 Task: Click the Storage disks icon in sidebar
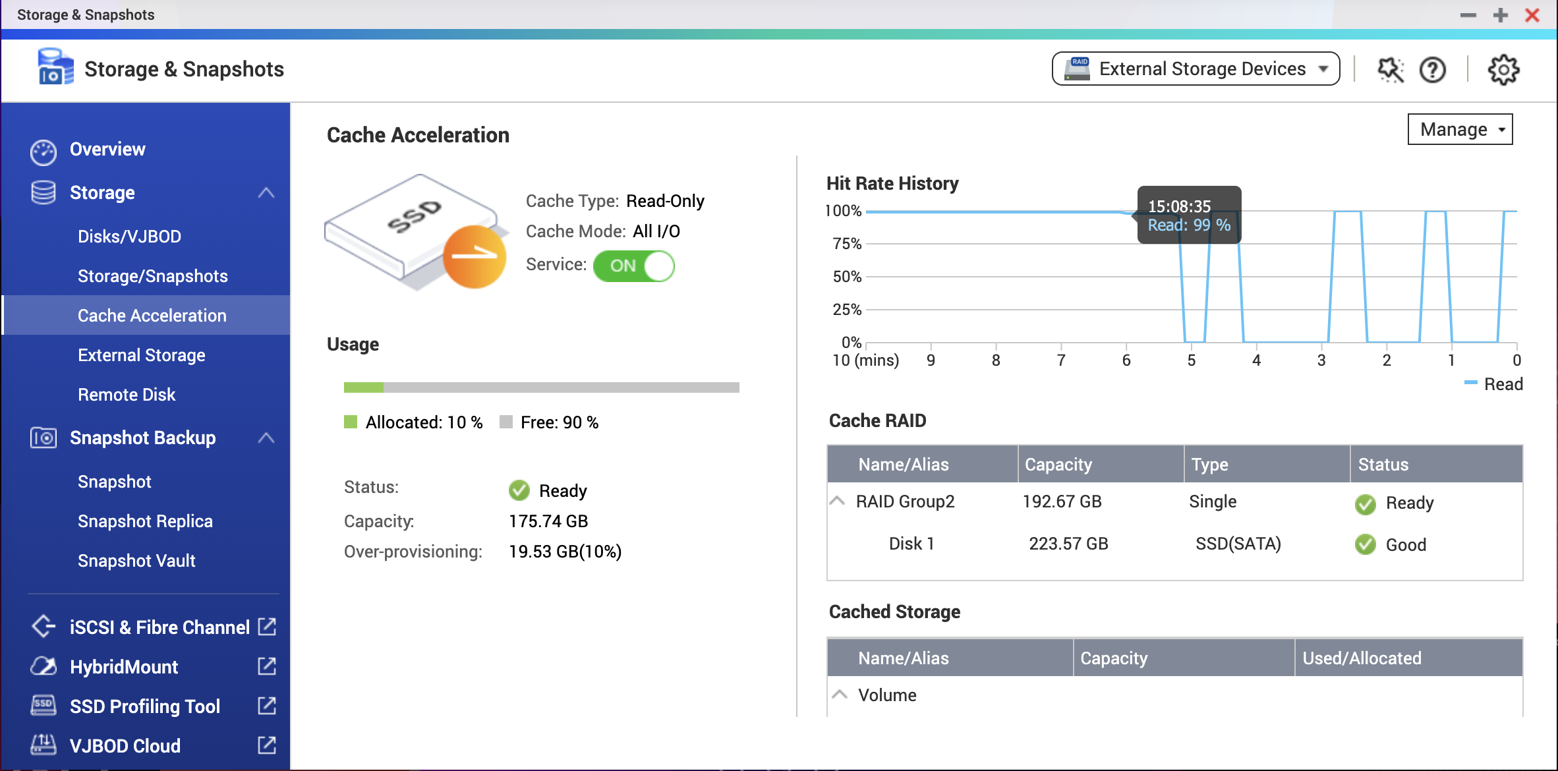42,192
